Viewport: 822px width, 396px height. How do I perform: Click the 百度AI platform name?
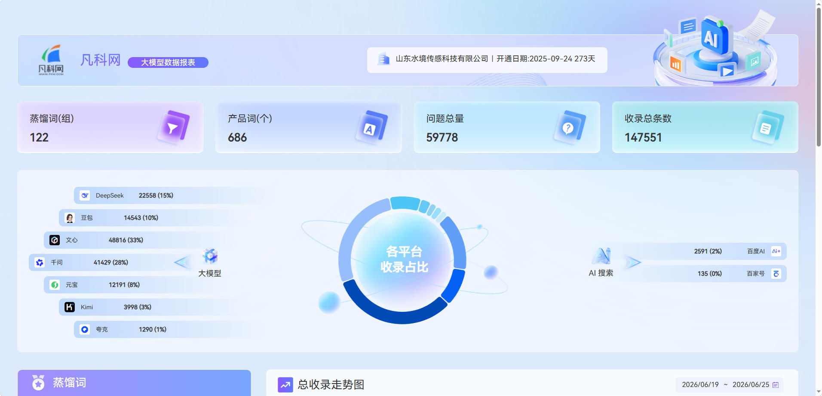coord(756,251)
